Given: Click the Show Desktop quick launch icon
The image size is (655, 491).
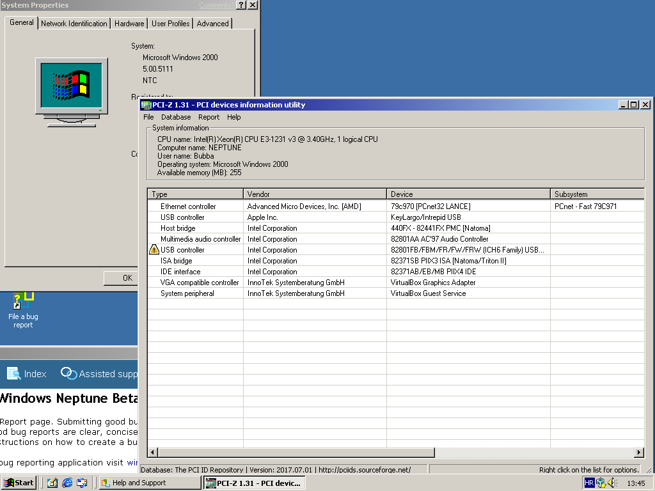Looking at the screenshot, I should pos(52,483).
